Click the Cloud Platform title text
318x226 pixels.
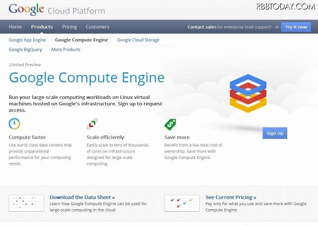pyautogui.click(x=77, y=11)
